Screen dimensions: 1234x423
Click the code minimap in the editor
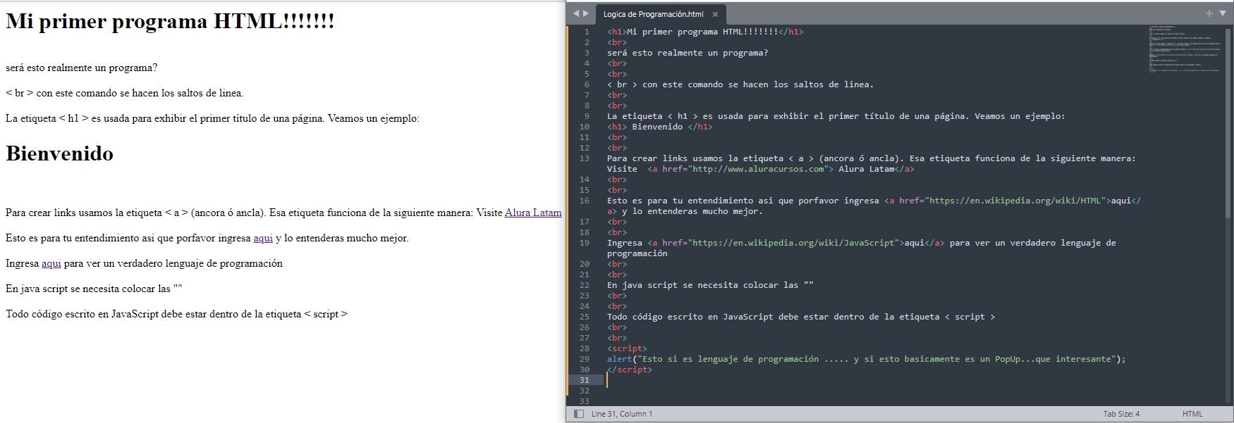tap(1185, 49)
